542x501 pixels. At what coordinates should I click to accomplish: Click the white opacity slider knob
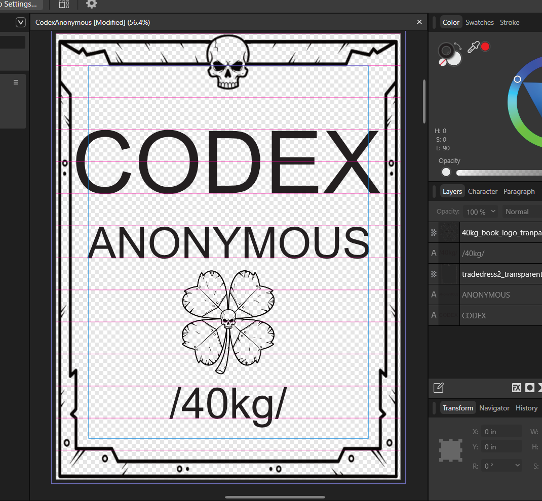coord(446,172)
